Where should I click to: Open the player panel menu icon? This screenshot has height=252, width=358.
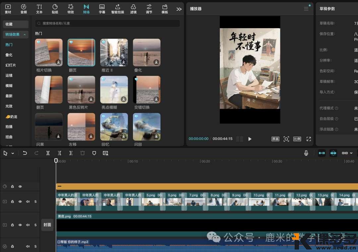coord(306,9)
